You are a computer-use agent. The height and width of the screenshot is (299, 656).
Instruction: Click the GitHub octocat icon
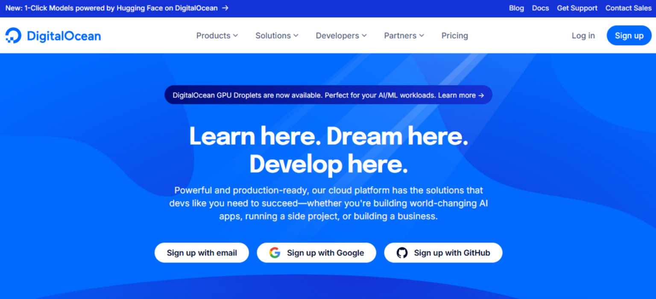click(402, 253)
